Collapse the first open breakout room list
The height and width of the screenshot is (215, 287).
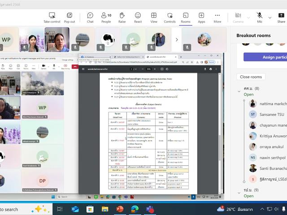coord(239,89)
